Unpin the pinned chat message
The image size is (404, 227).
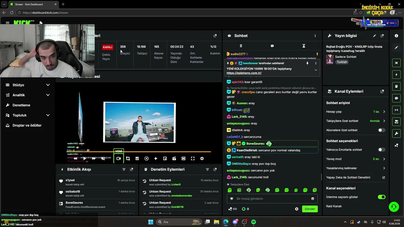tap(307, 63)
